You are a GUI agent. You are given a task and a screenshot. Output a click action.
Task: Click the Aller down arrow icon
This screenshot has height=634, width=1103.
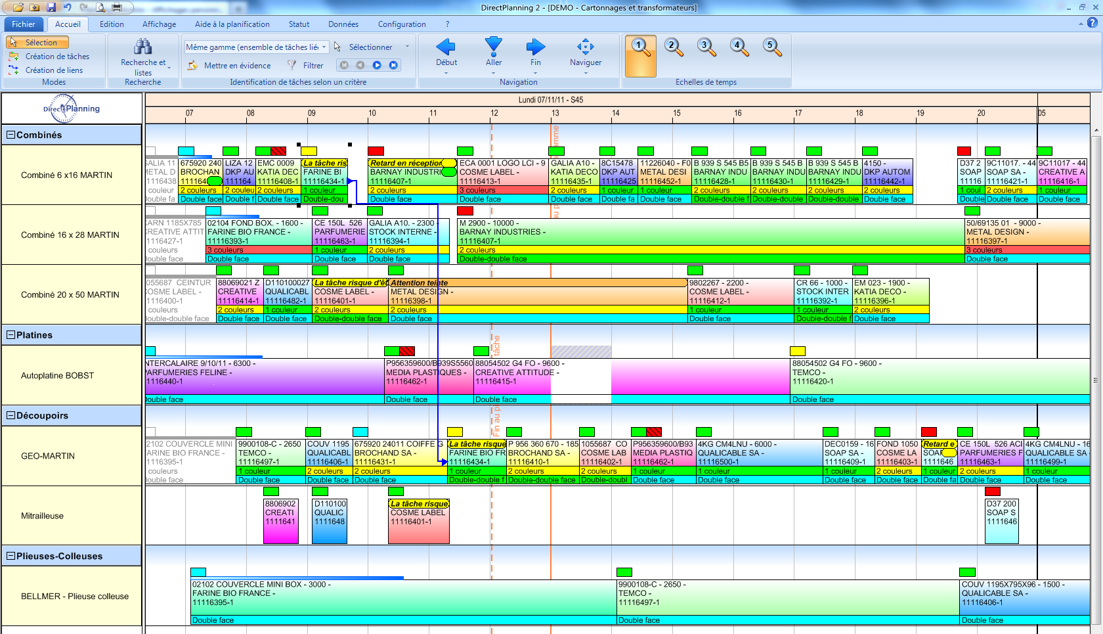point(494,46)
